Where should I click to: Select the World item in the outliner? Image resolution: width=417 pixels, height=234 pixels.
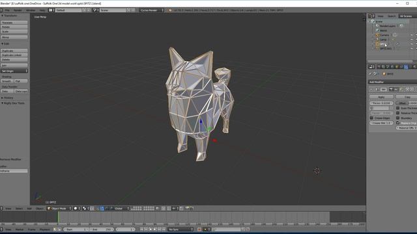pos(384,31)
